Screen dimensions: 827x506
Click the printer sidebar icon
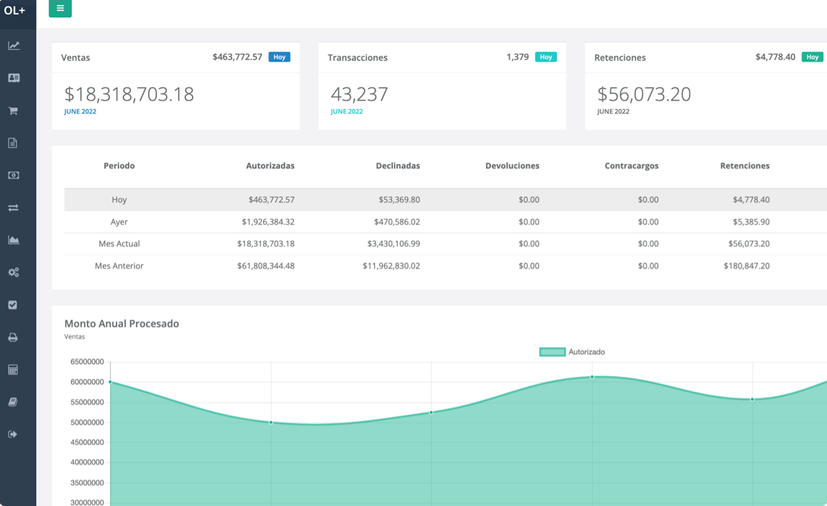(13, 338)
